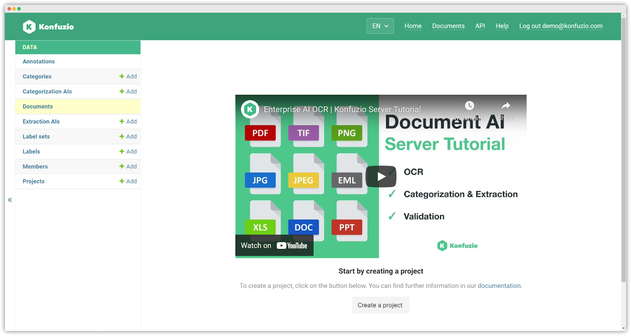Click the page vertical scrollbar
This screenshot has height=336, width=631.
[624, 150]
